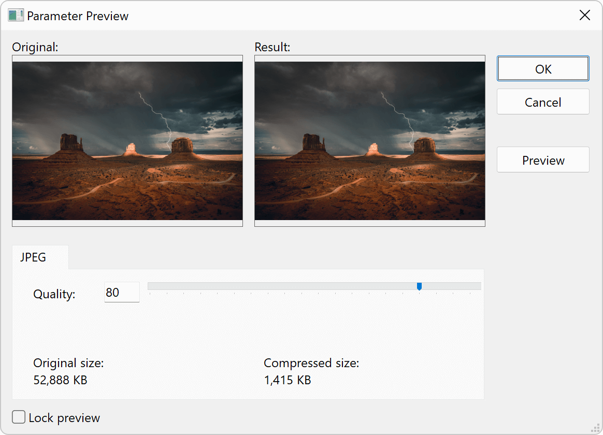Click the resize grip in dialog corner
The height and width of the screenshot is (435, 603).
coord(595,428)
